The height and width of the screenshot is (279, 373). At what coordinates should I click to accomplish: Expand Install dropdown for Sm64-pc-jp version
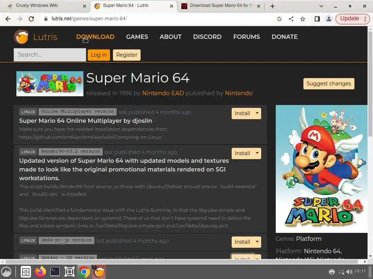[257, 242]
